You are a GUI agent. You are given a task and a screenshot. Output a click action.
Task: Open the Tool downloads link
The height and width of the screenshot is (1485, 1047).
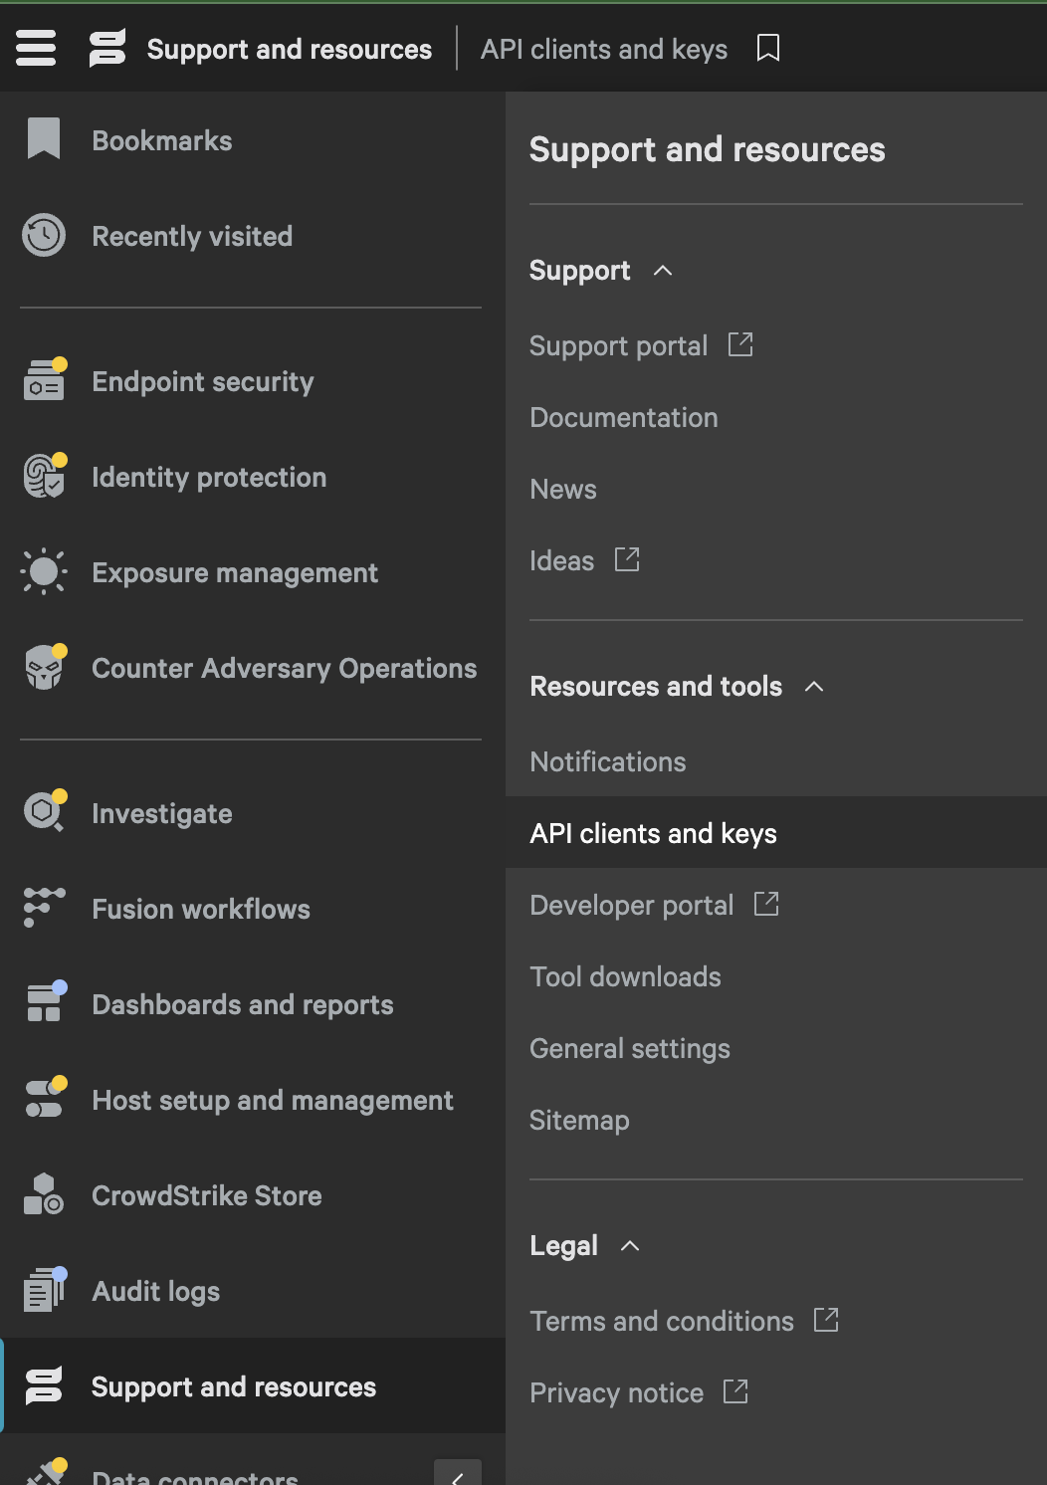625,976
